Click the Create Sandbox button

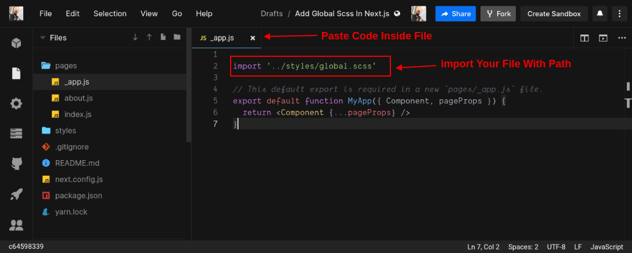(554, 14)
